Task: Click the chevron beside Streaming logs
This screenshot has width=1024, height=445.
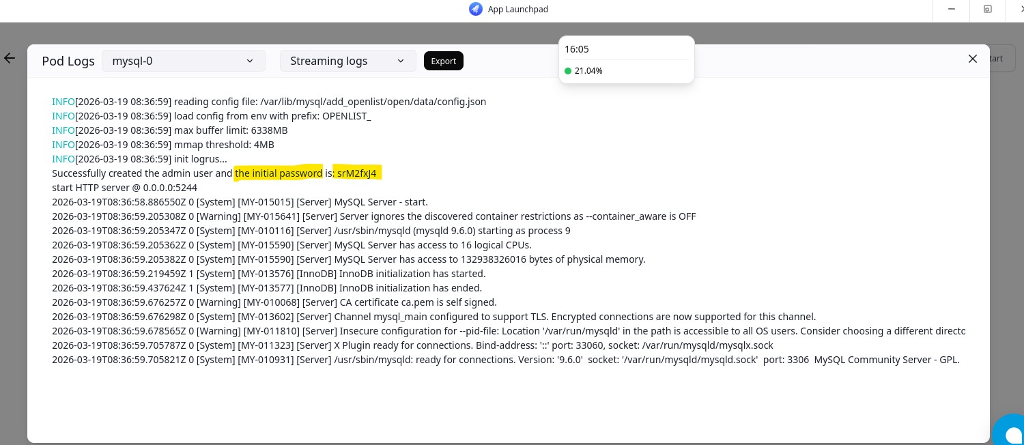Action: coord(401,61)
